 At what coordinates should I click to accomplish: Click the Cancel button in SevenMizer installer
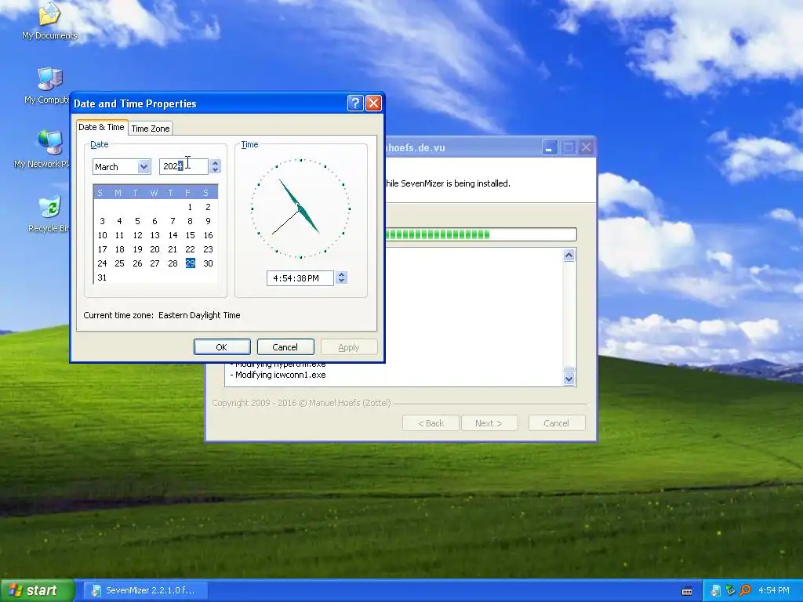click(x=557, y=423)
